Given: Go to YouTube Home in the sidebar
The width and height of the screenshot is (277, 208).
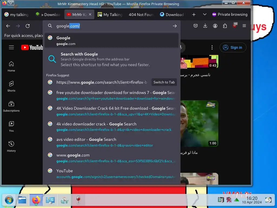Looking at the screenshot, I should click(x=11, y=67).
